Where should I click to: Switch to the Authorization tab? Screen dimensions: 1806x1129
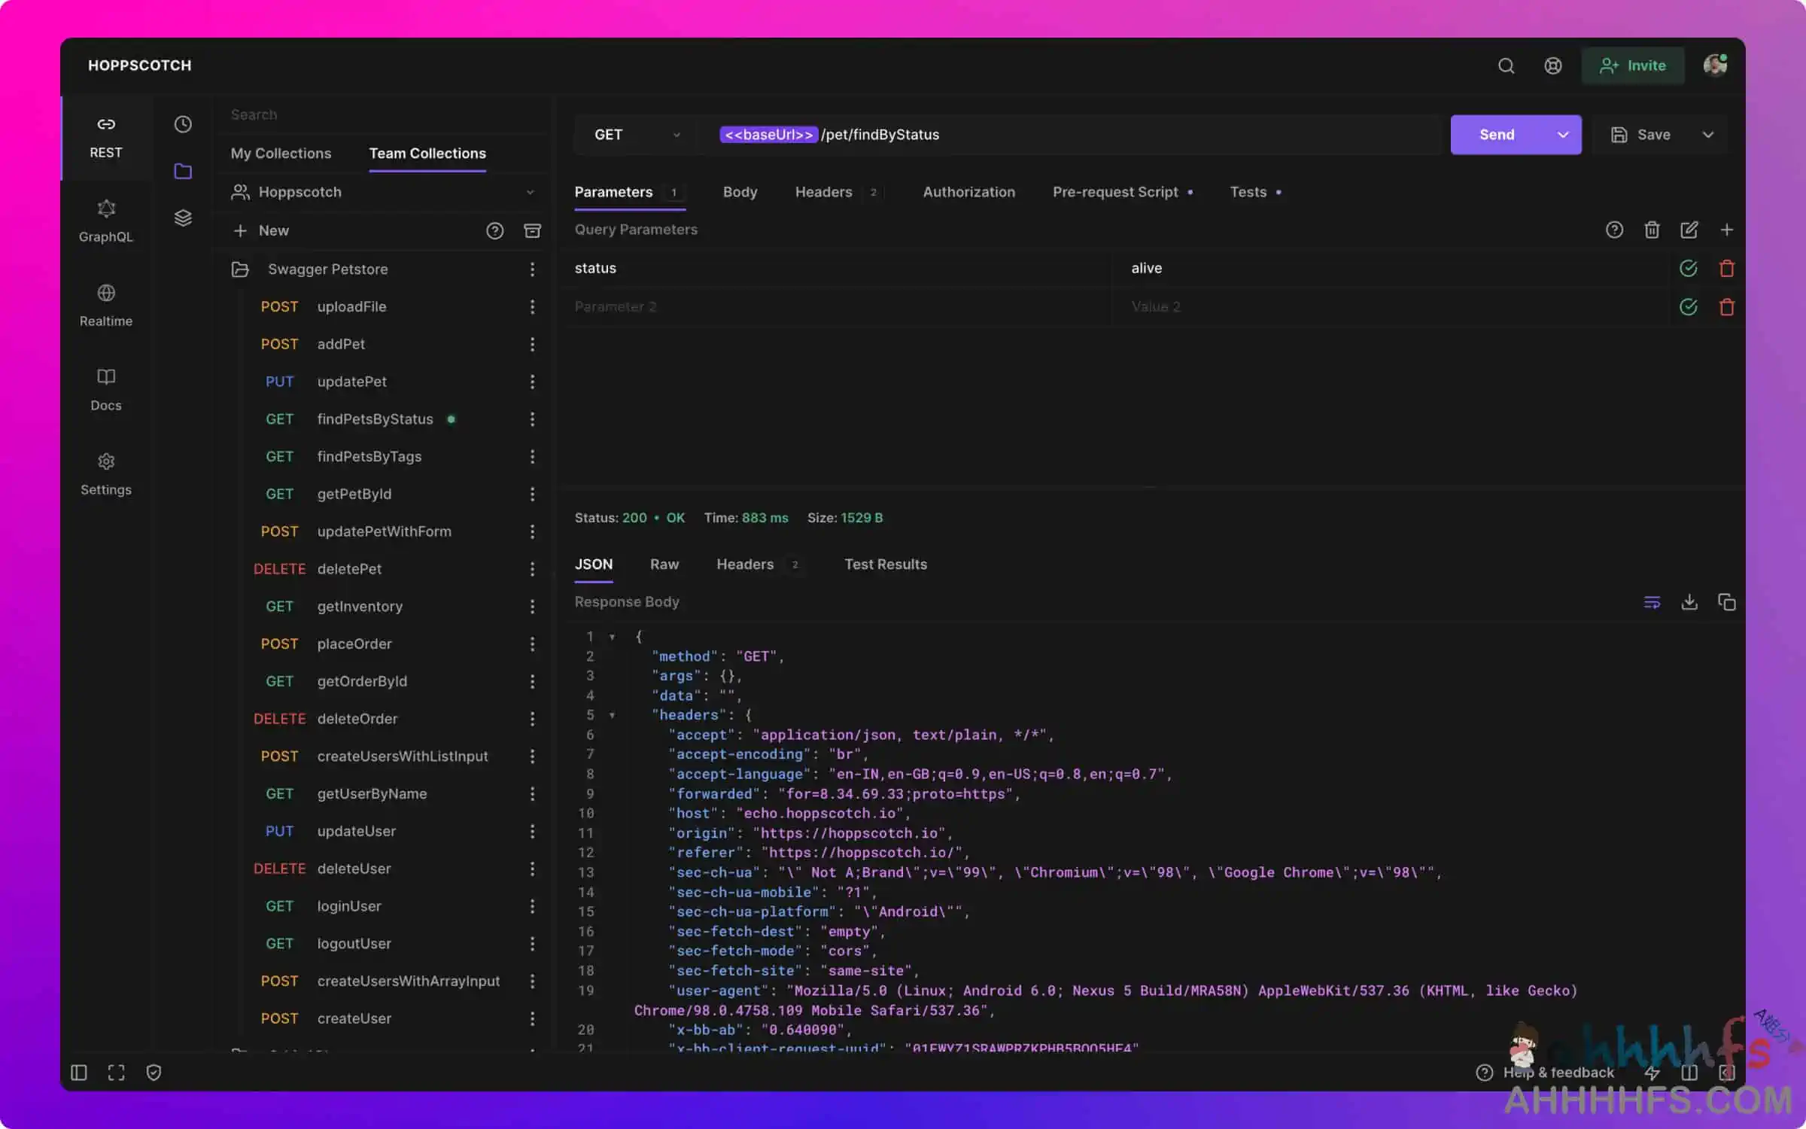(968, 192)
